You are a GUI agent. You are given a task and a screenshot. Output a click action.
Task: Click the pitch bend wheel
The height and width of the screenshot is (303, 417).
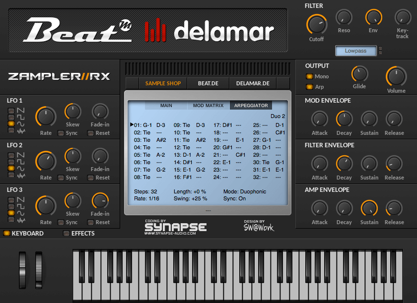(22, 270)
